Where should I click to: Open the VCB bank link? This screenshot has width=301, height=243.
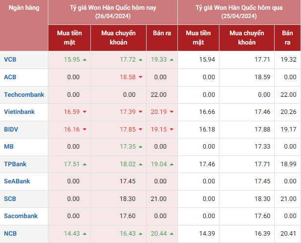click(10, 60)
